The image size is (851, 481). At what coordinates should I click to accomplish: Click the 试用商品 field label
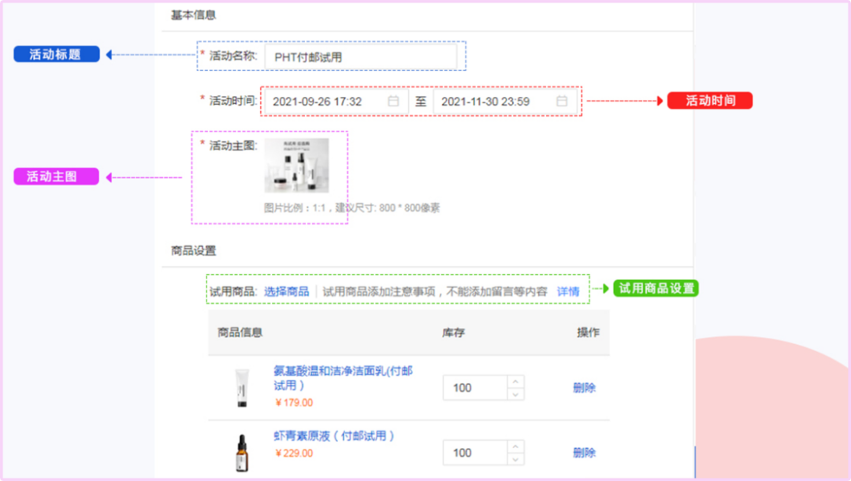pyautogui.click(x=232, y=292)
